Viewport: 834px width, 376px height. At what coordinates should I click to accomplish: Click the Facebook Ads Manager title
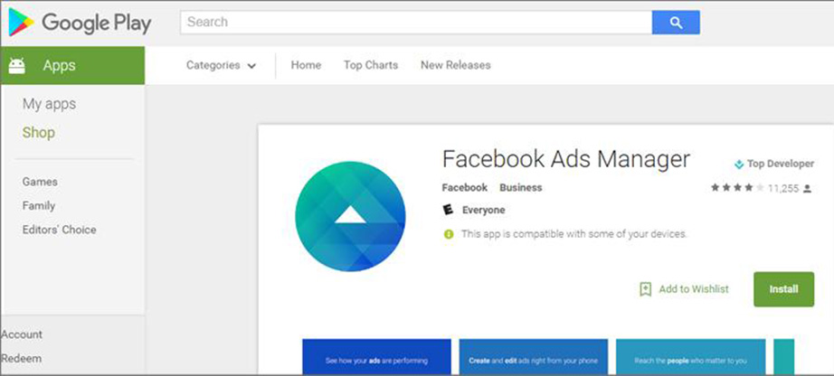click(566, 159)
